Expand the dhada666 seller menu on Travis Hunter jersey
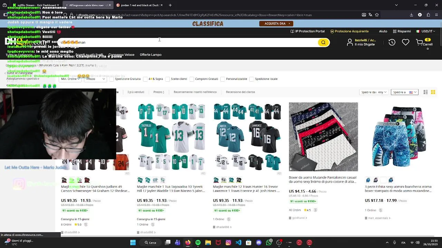 click(222, 227)
